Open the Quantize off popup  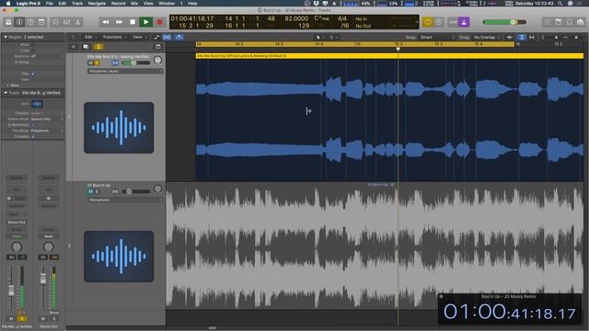pos(47,56)
